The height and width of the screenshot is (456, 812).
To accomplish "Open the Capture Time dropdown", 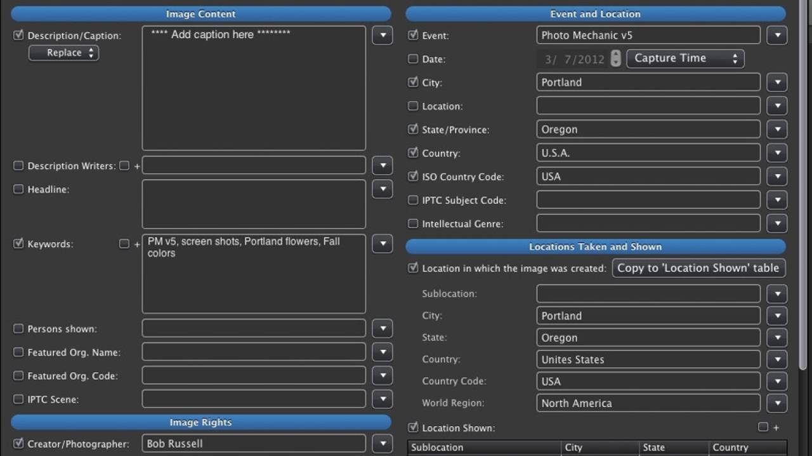I will pos(685,58).
